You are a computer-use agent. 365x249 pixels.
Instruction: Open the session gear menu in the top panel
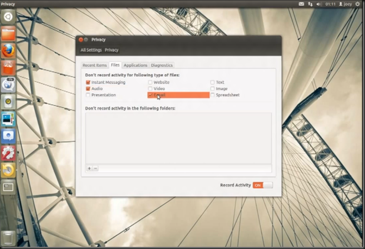[357, 4]
